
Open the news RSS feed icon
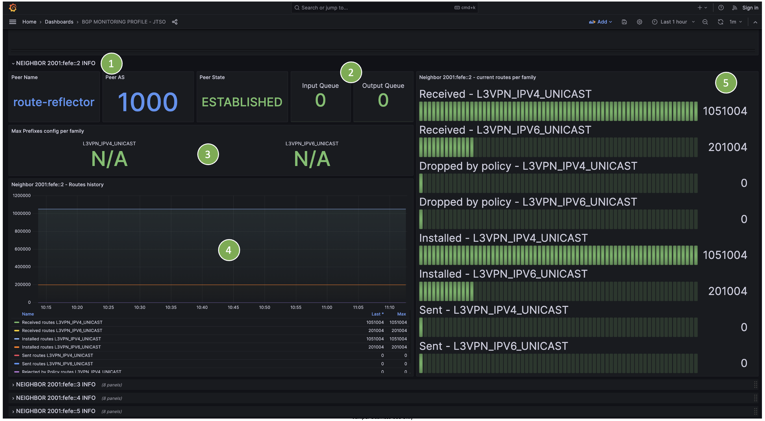coord(734,8)
